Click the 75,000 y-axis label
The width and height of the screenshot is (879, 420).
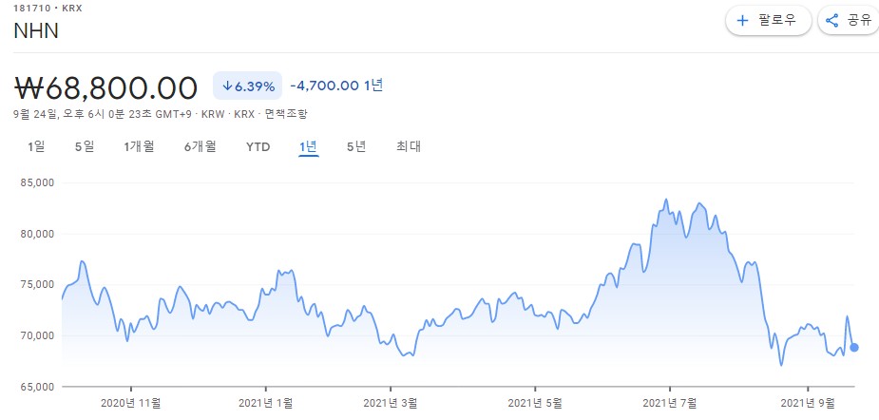pos(36,285)
